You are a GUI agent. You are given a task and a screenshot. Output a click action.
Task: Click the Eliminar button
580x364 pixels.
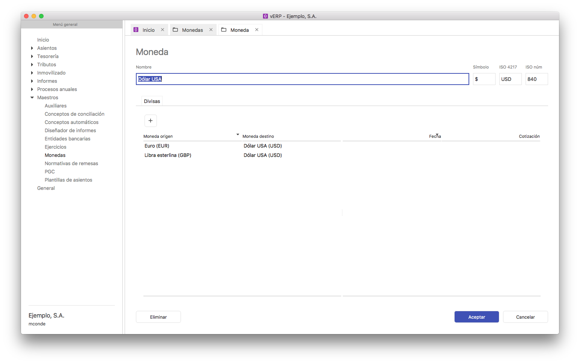point(158,317)
